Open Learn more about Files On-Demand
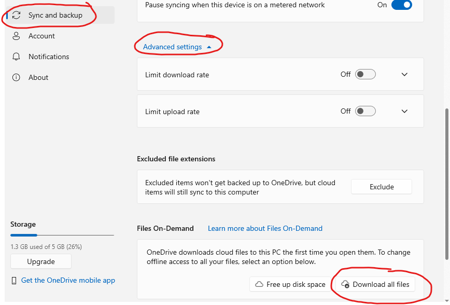The width and height of the screenshot is (450, 305). (265, 228)
